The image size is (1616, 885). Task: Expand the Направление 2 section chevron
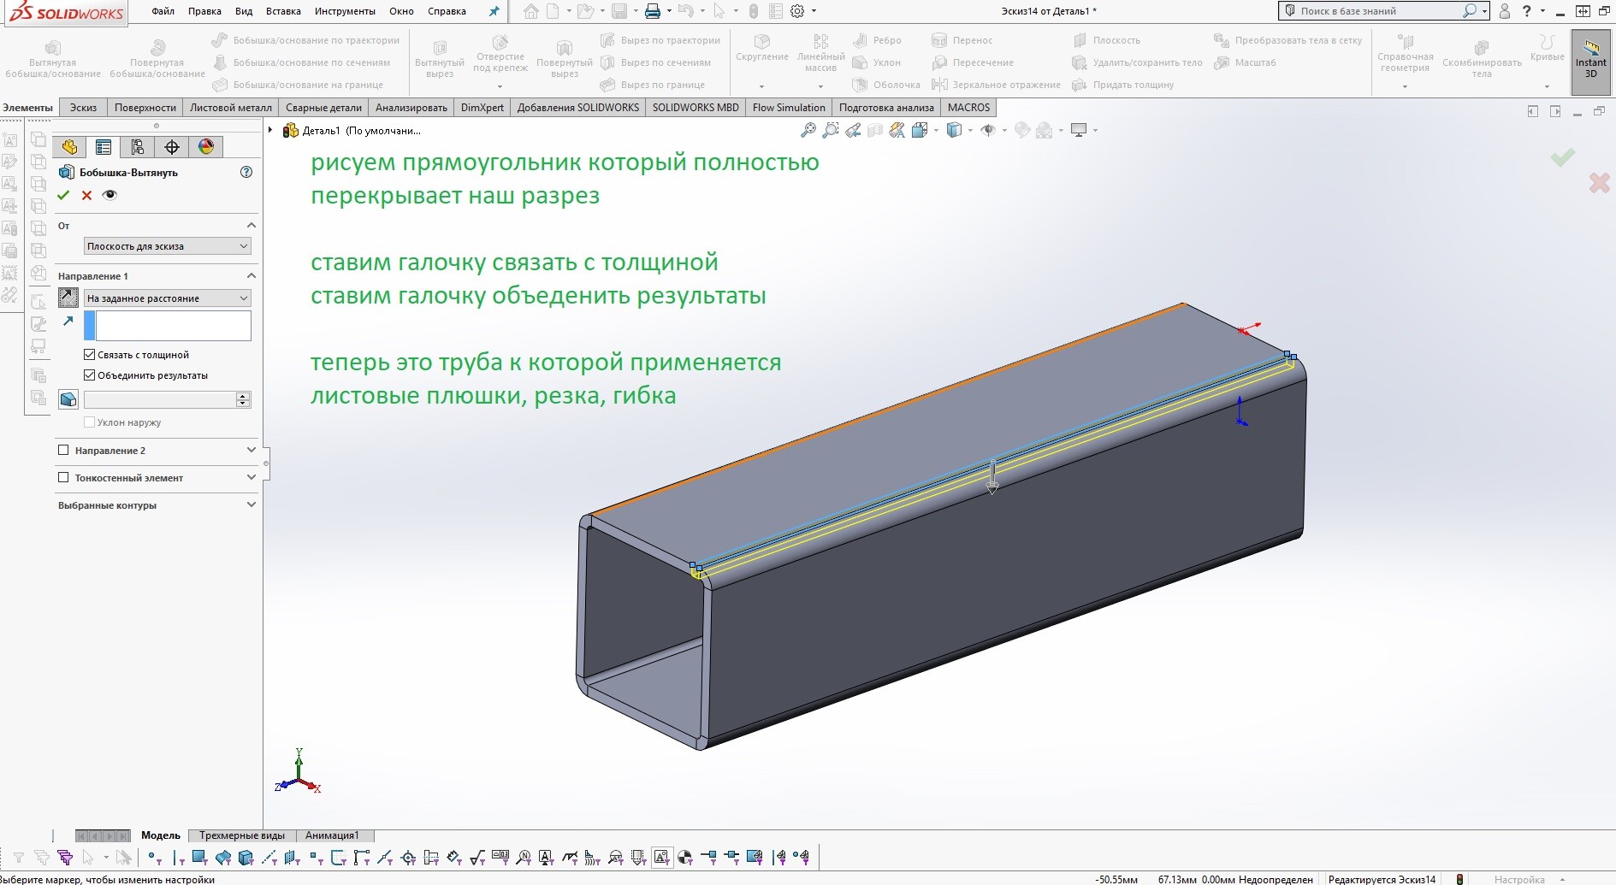[251, 450]
